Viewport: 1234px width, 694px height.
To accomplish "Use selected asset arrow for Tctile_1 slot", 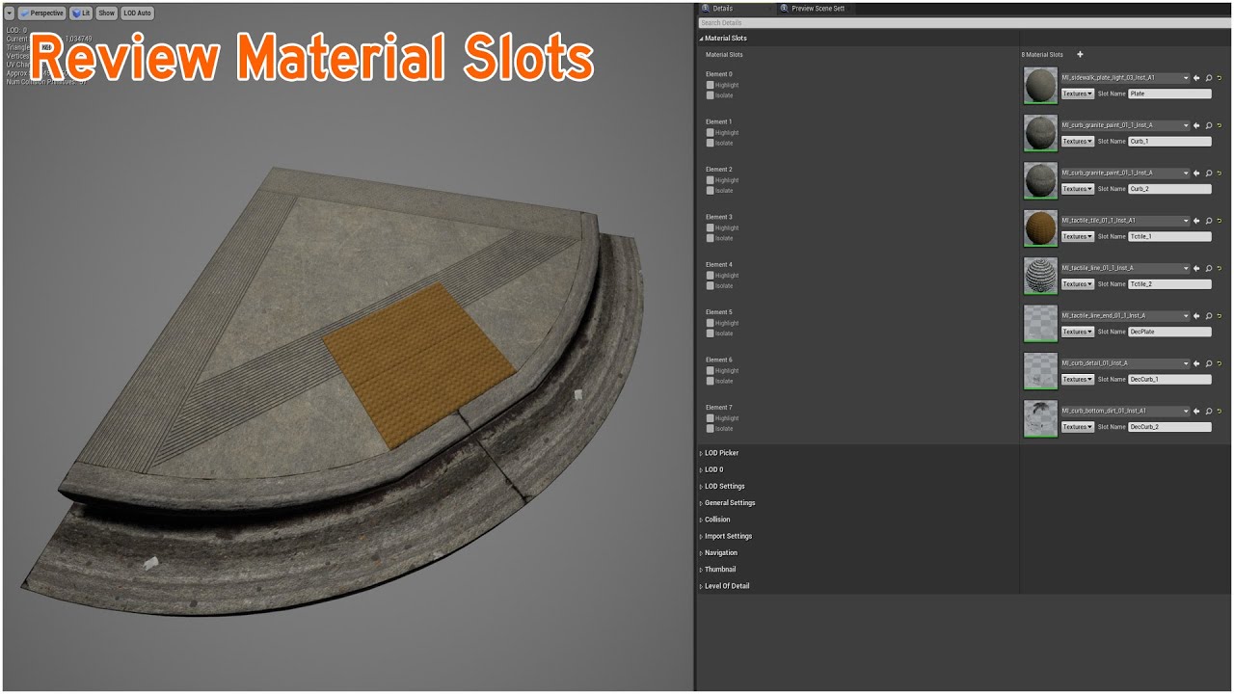I will pos(1196,221).
